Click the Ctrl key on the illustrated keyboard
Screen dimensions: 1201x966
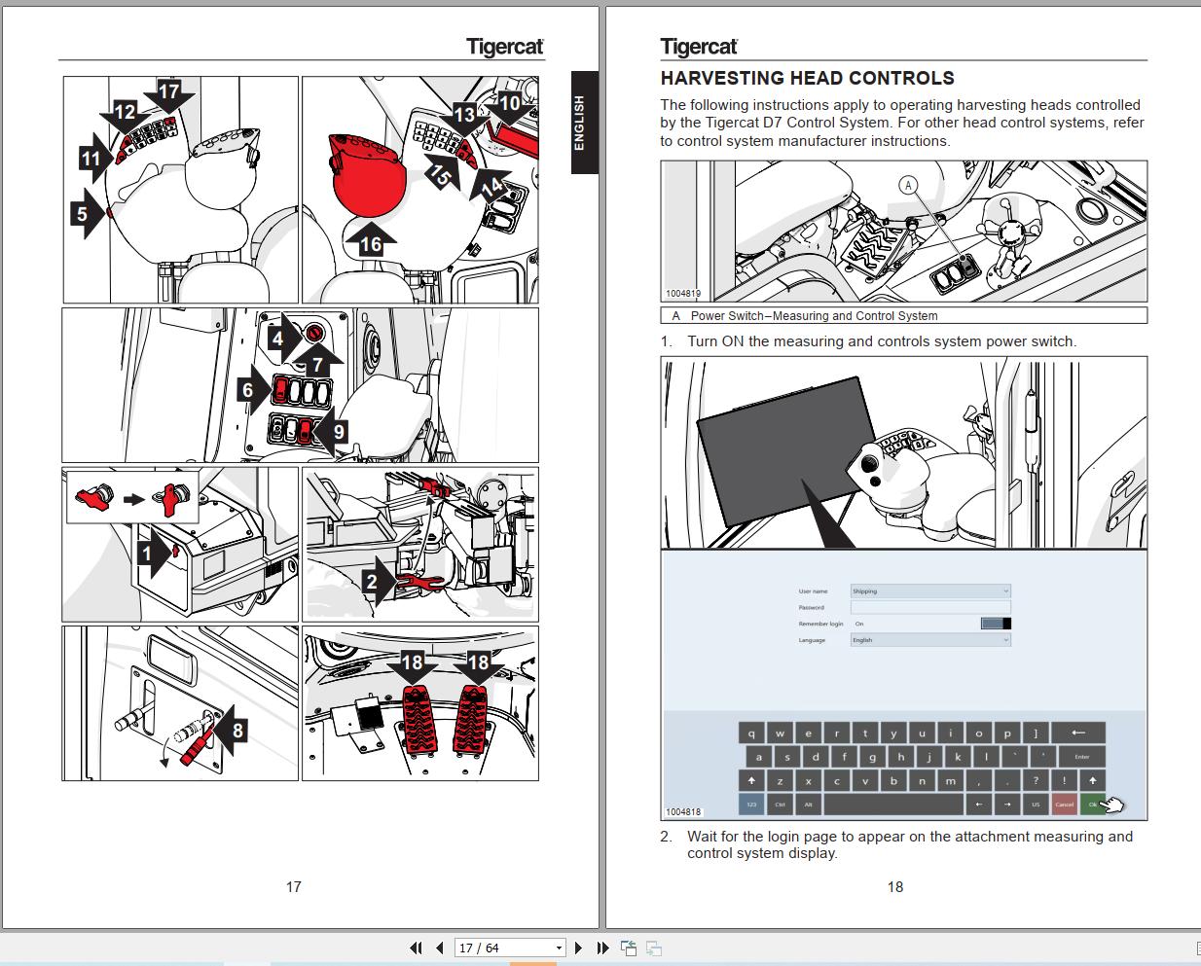click(x=780, y=805)
